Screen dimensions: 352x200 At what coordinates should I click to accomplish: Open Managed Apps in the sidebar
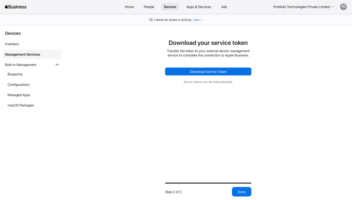point(19,95)
